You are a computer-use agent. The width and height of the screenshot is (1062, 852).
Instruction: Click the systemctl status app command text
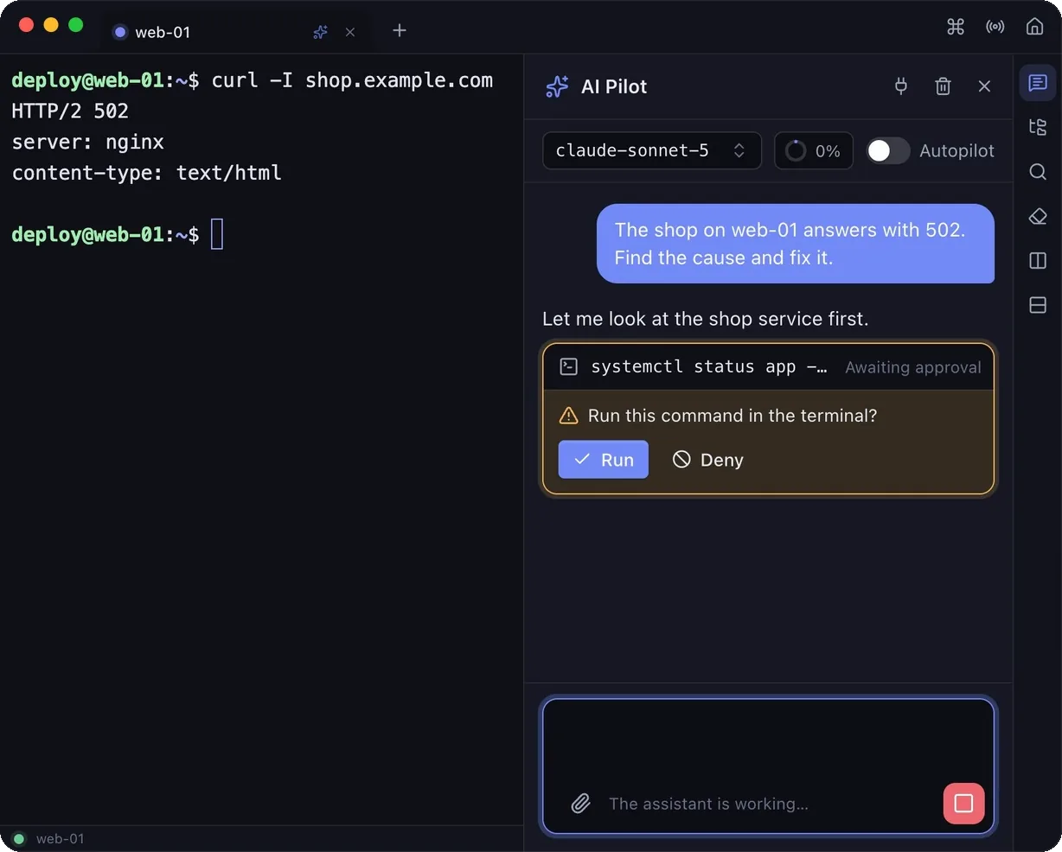tap(708, 366)
